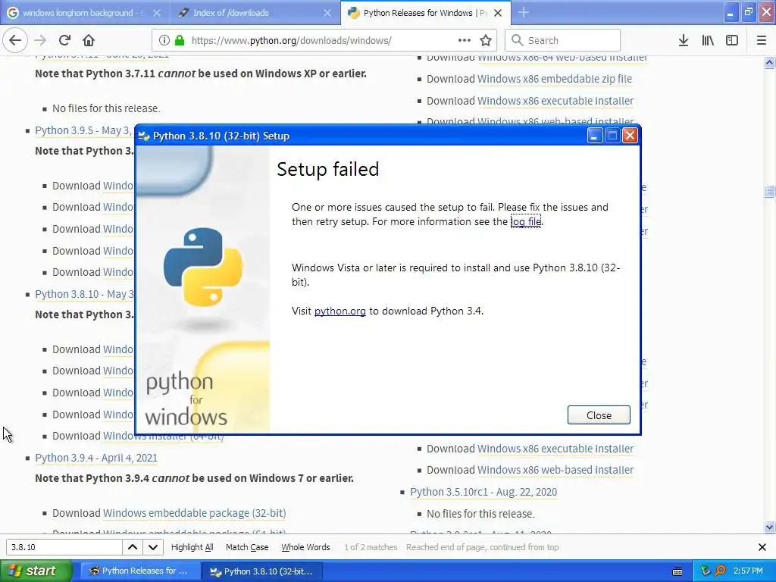Open Python 3.8.10 - May 3 release link
The width and height of the screenshot is (776, 582).
[84, 295]
